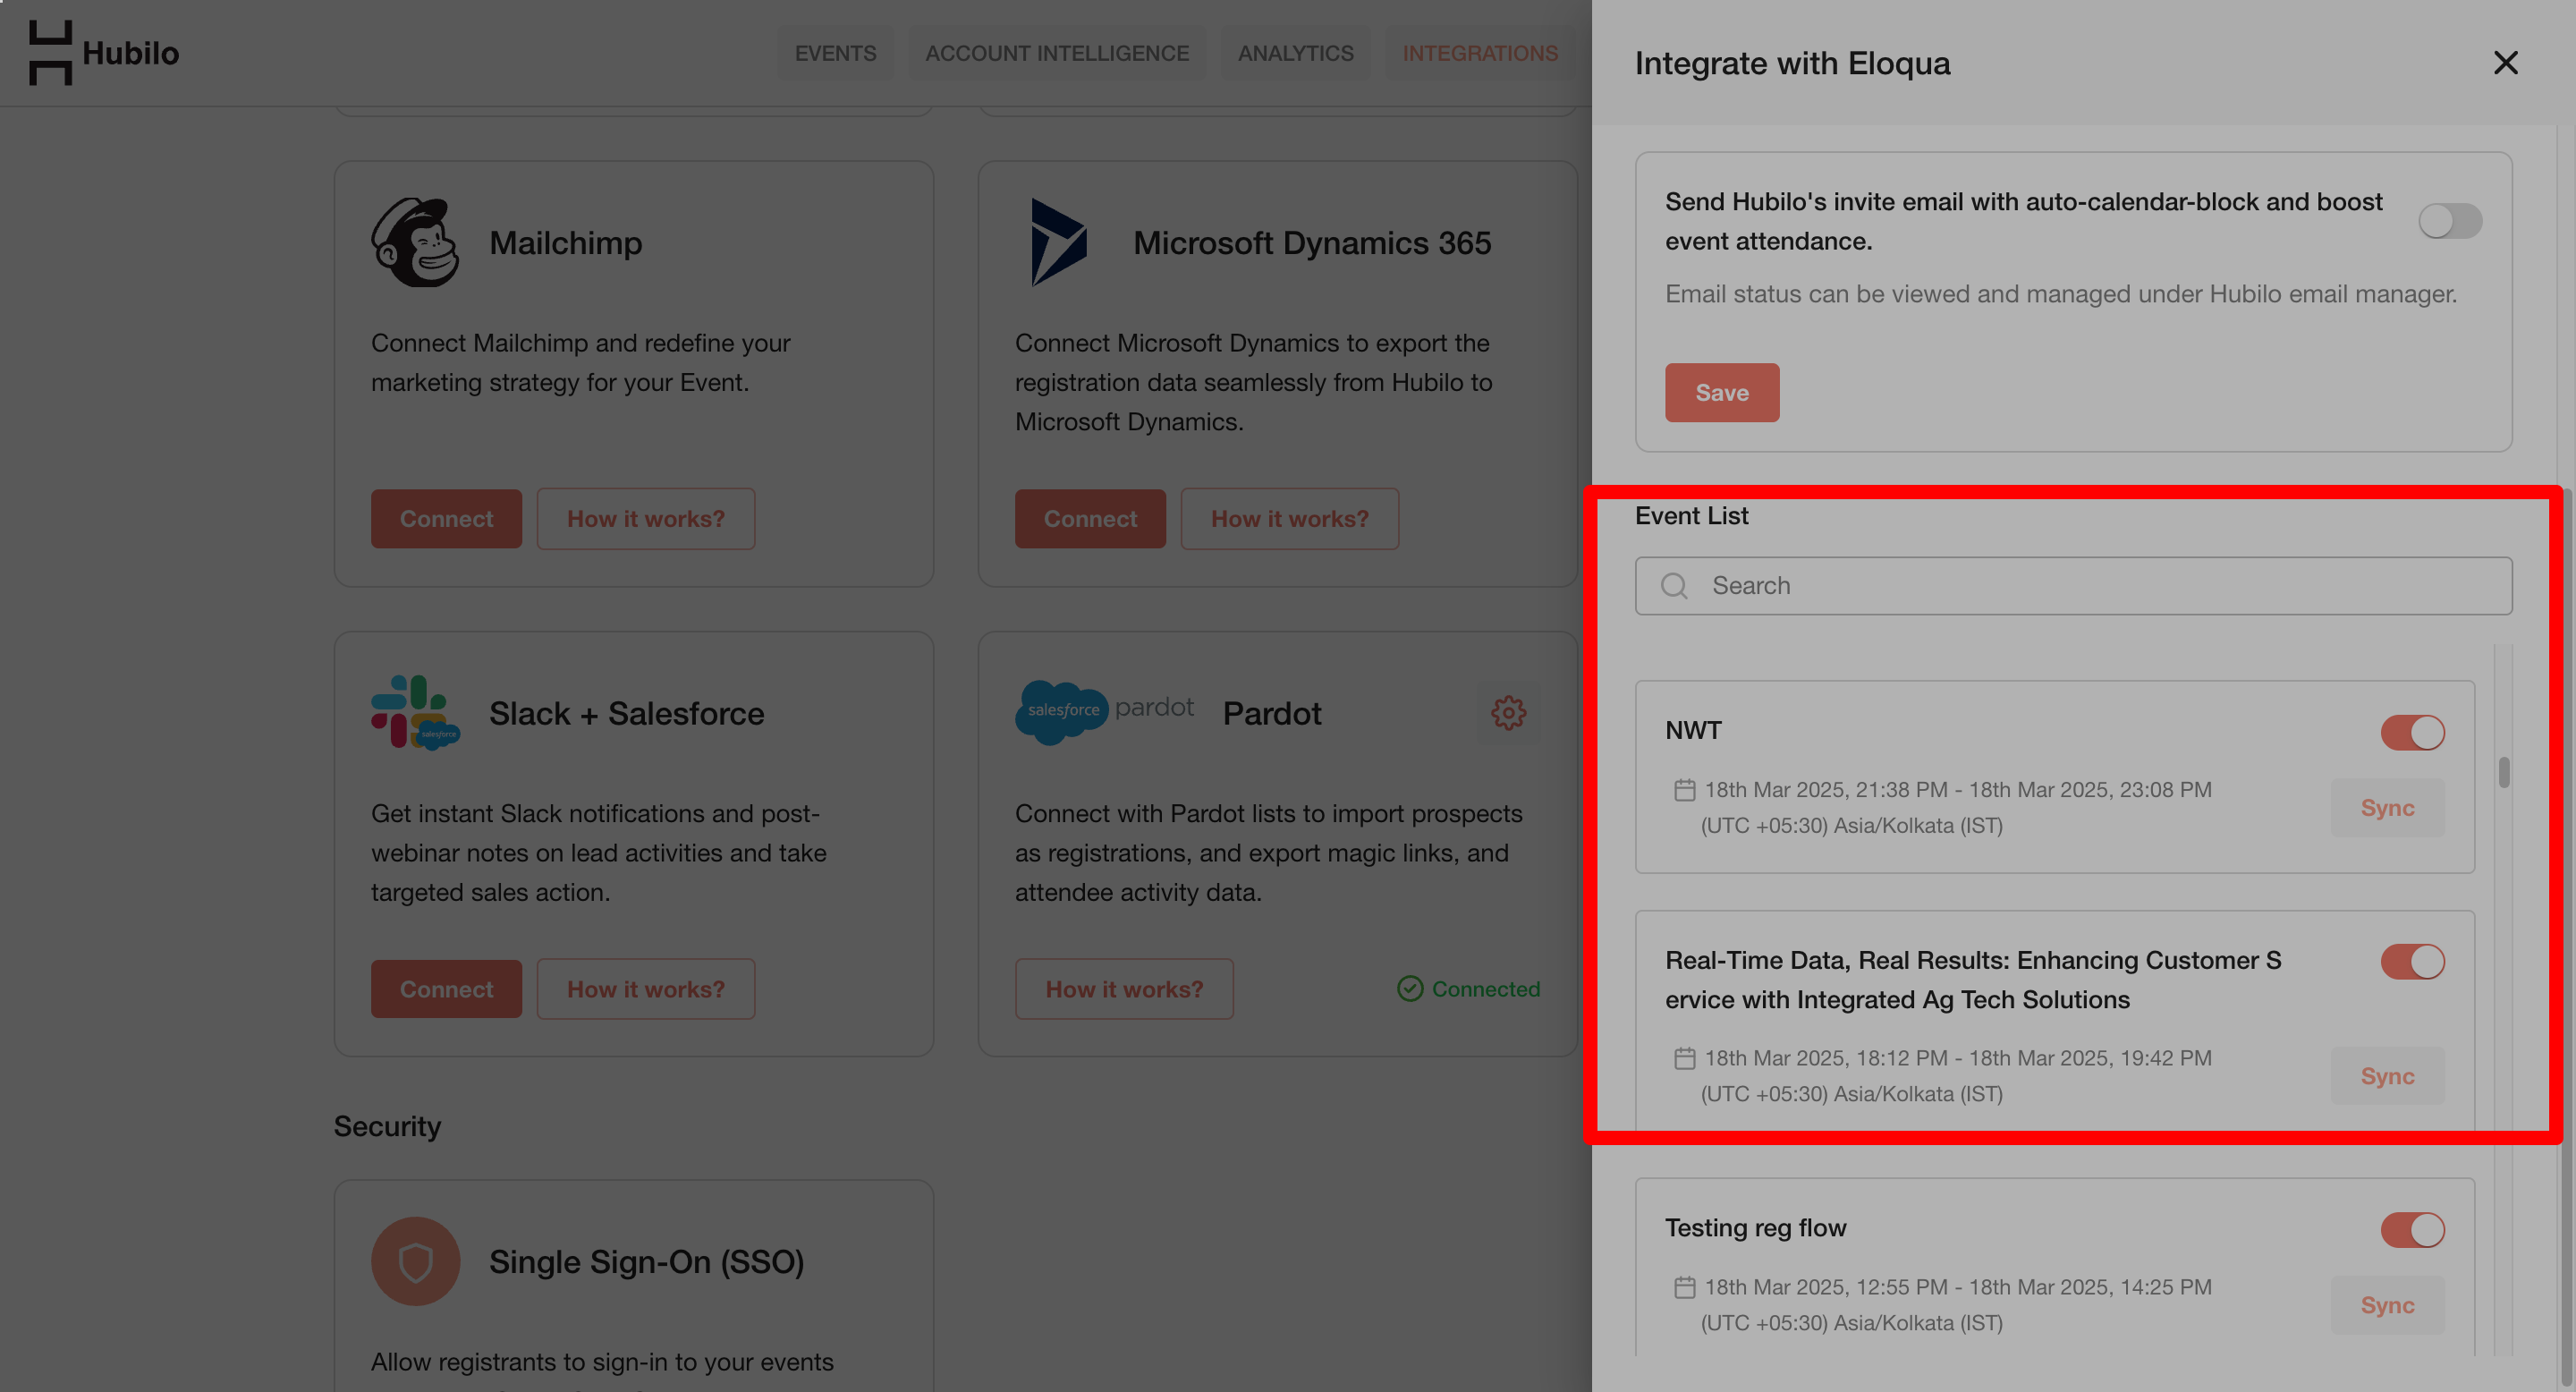Click the Hubilo logo icon
Image resolution: width=2576 pixels, height=1392 pixels.
50,53
